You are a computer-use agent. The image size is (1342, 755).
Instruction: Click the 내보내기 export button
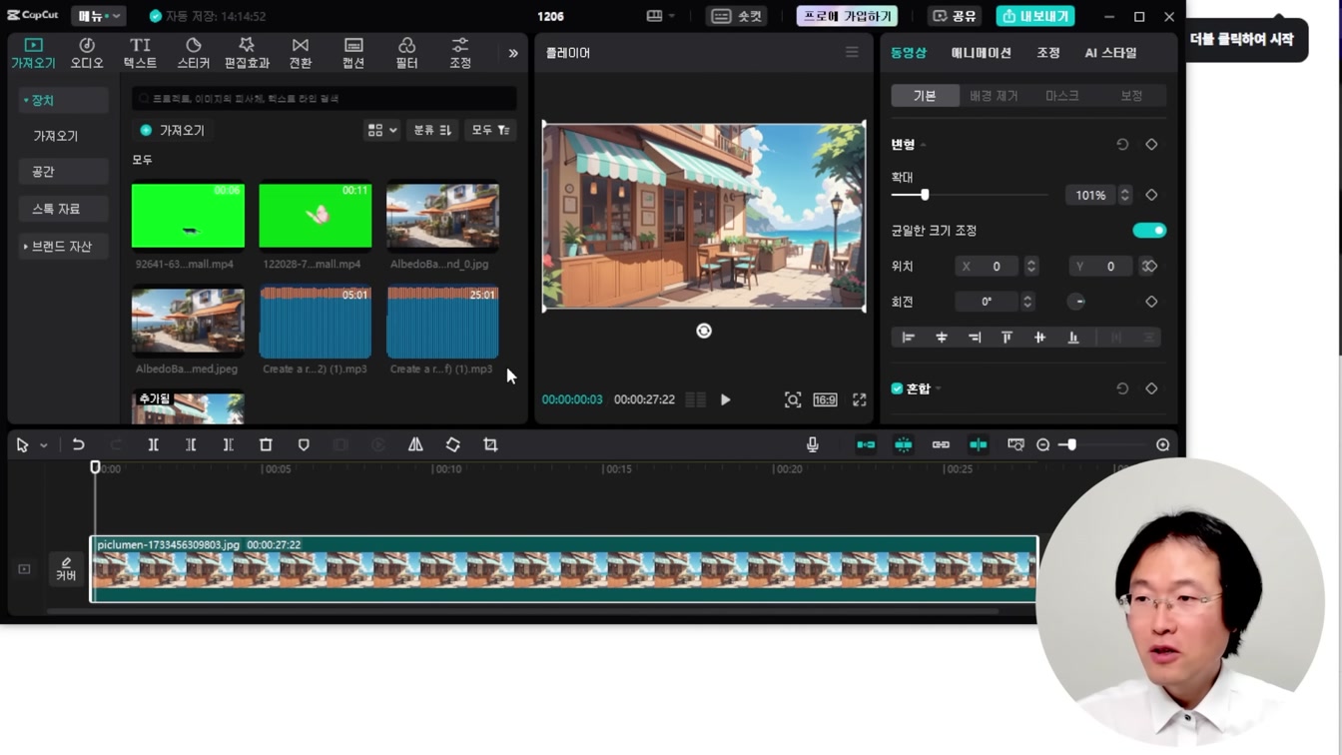pos(1035,16)
